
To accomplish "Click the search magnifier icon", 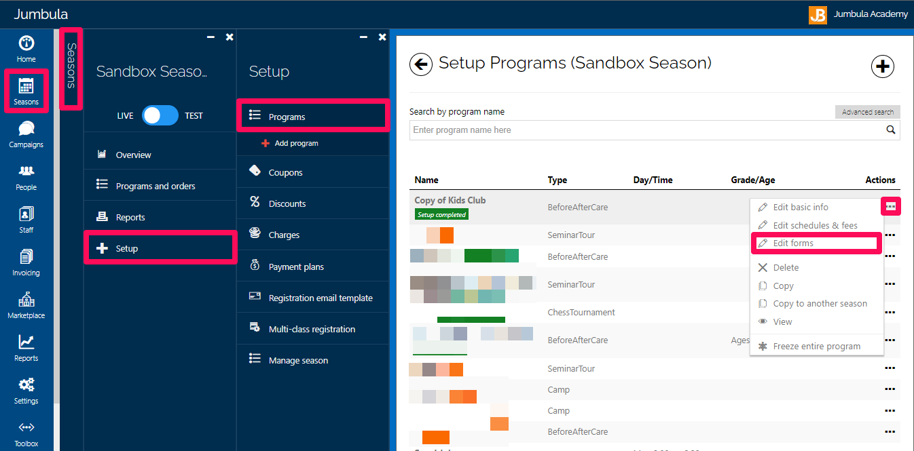I will click(891, 130).
